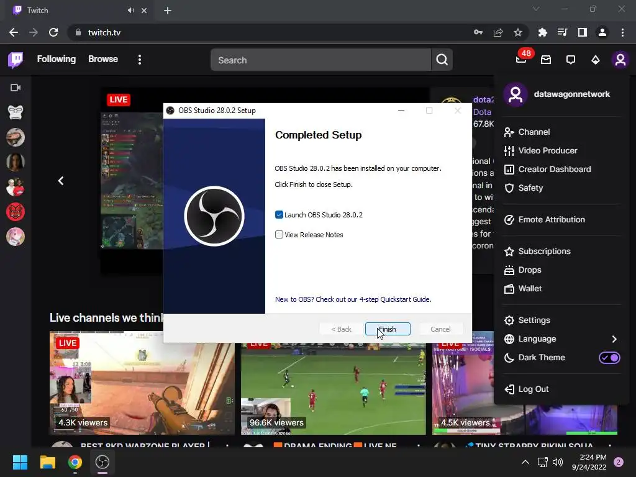Viewport: 636px width, 477px height.
Task: Check View Release Notes checkbox
Action: click(x=279, y=234)
